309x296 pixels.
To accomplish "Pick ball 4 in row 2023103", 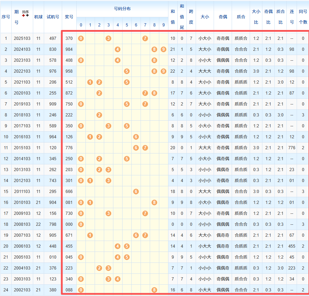I will 118,60.
